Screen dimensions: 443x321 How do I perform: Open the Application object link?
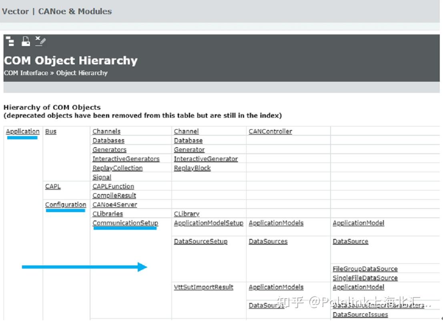click(23, 131)
